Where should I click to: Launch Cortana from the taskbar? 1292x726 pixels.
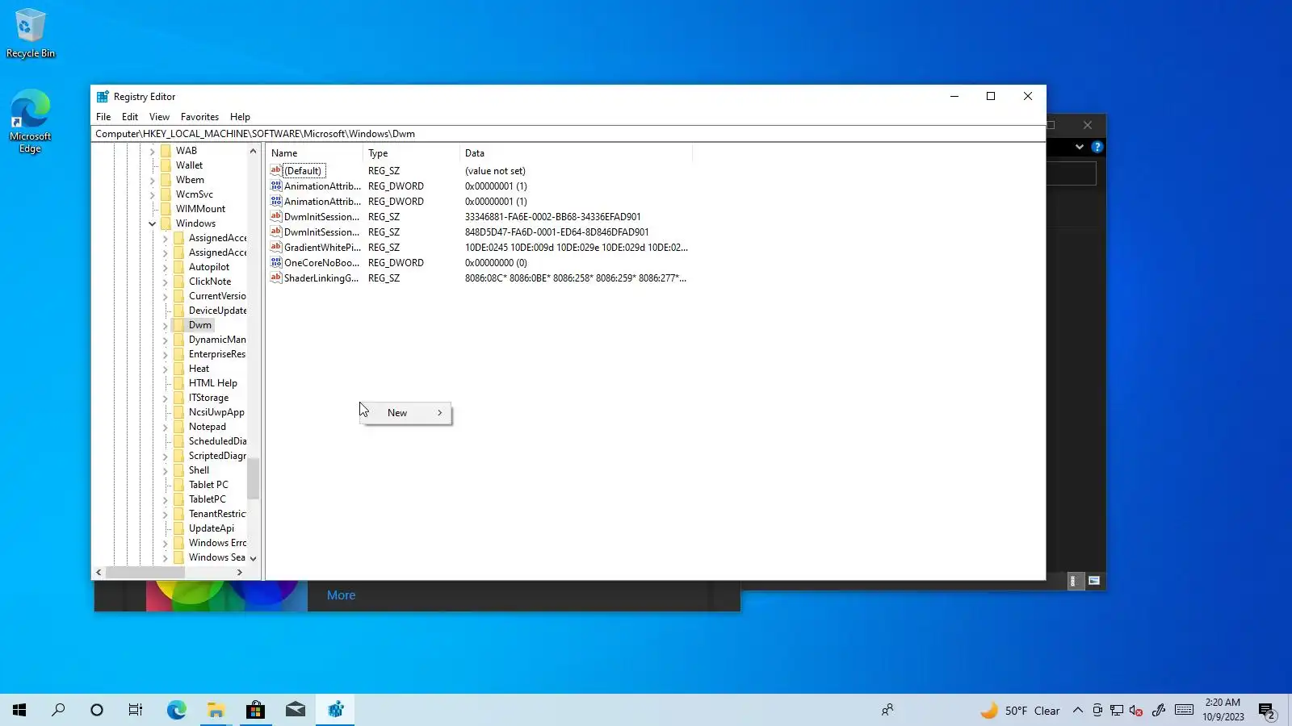(x=97, y=710)
